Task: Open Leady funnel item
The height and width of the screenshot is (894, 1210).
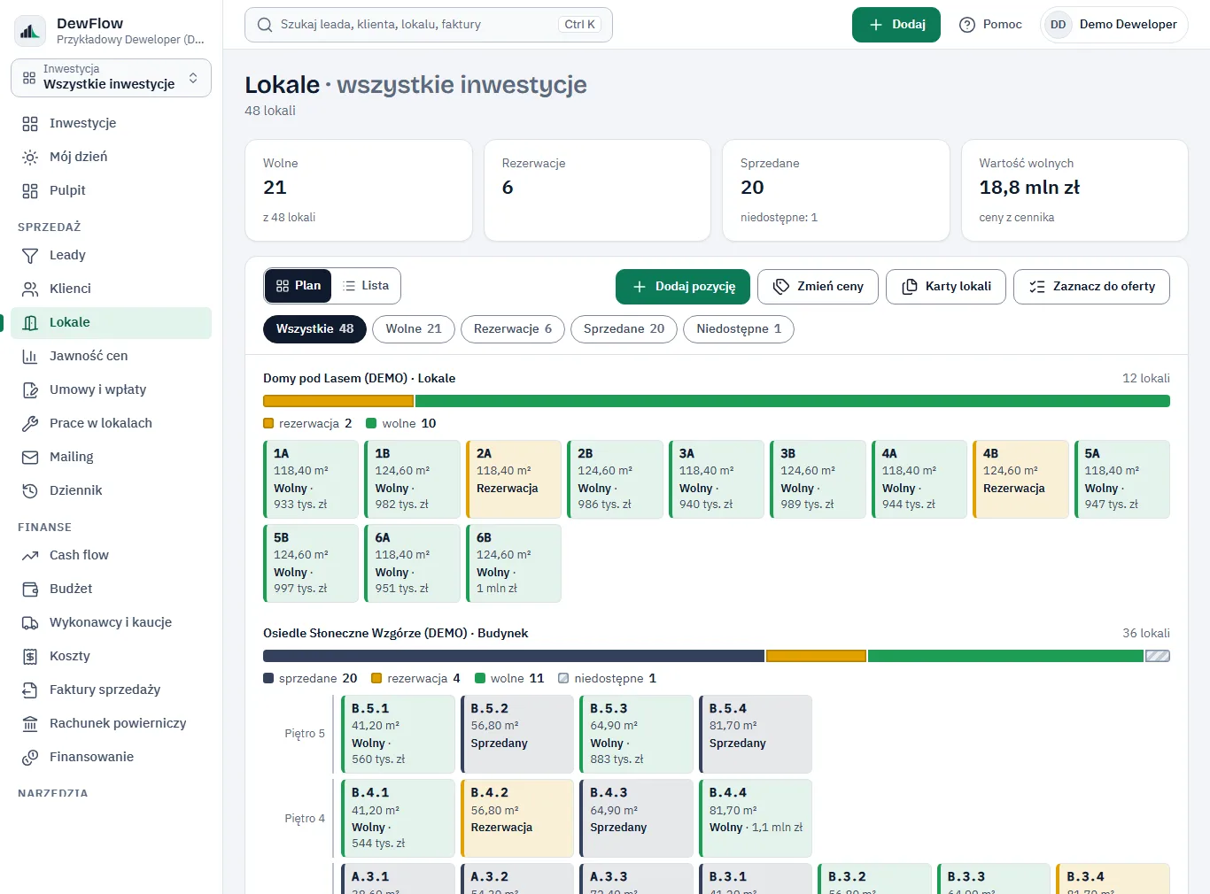Action: coord(111,255)
